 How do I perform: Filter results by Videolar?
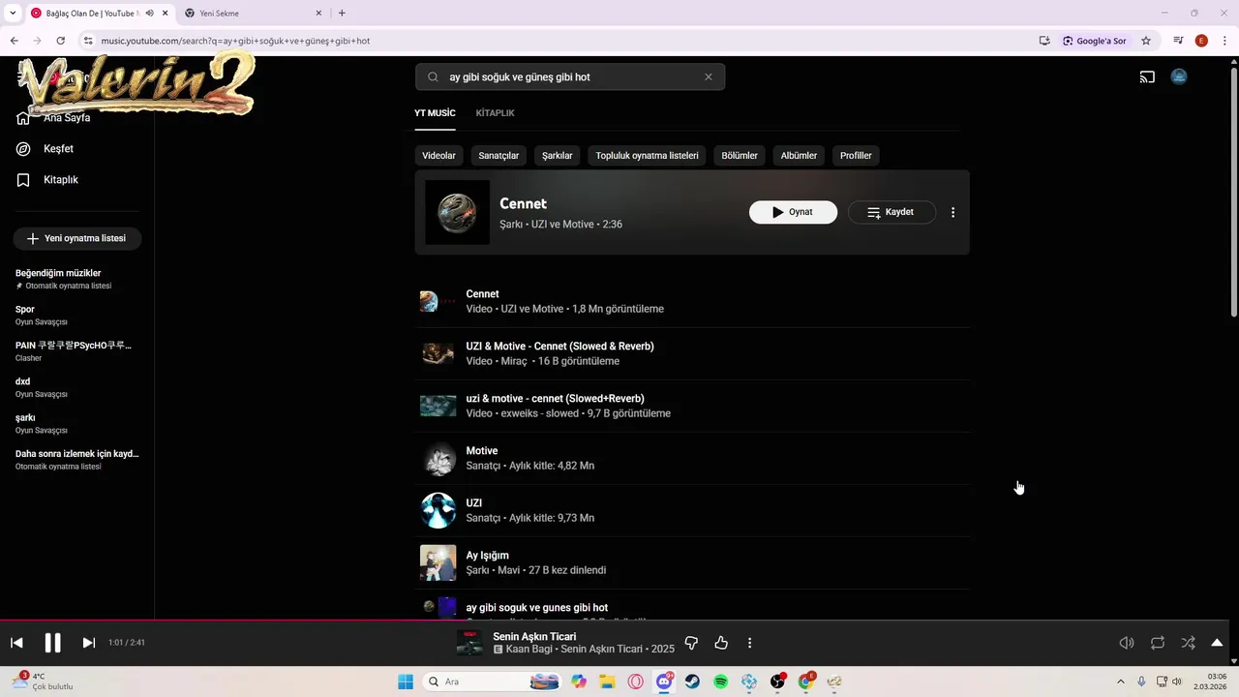click(438, 156)
